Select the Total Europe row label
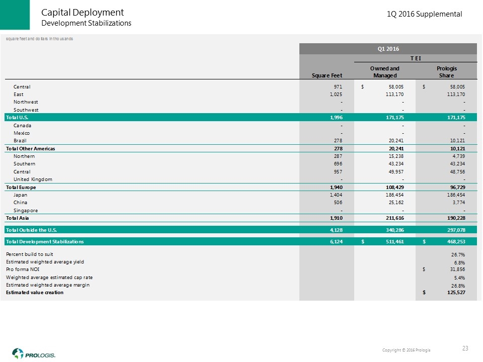This screenshot has height=362, width=483. (21, 187)
